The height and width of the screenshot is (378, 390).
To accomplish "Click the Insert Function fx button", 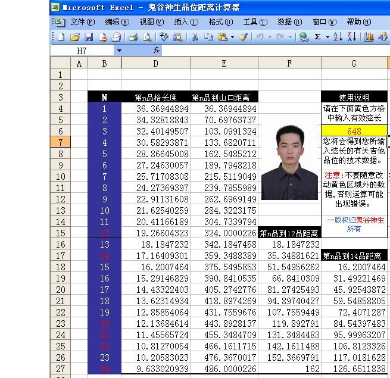I will [x=157, y=51].
